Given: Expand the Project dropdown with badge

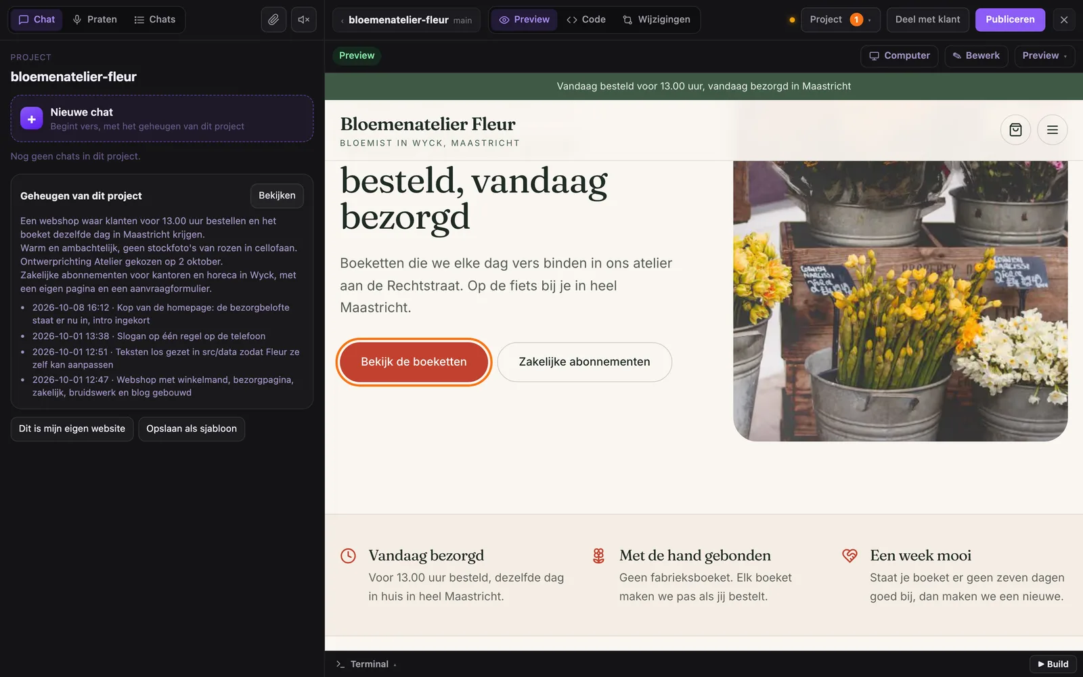Looking at the screenshot, I should 840,20.
